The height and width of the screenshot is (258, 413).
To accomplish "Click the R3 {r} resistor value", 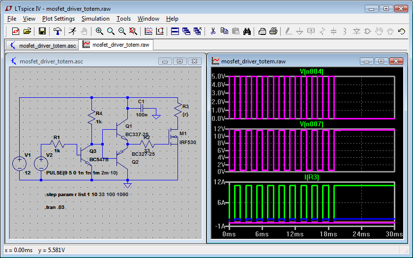I will pyautogui.click(x=185, y=115).
